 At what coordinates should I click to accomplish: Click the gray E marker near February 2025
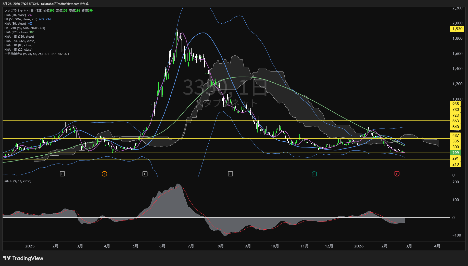click(62, 174)
